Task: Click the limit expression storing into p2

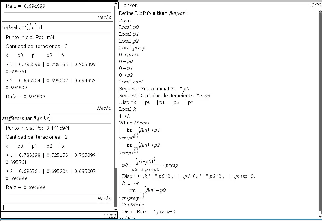Action: pos(140,148)
